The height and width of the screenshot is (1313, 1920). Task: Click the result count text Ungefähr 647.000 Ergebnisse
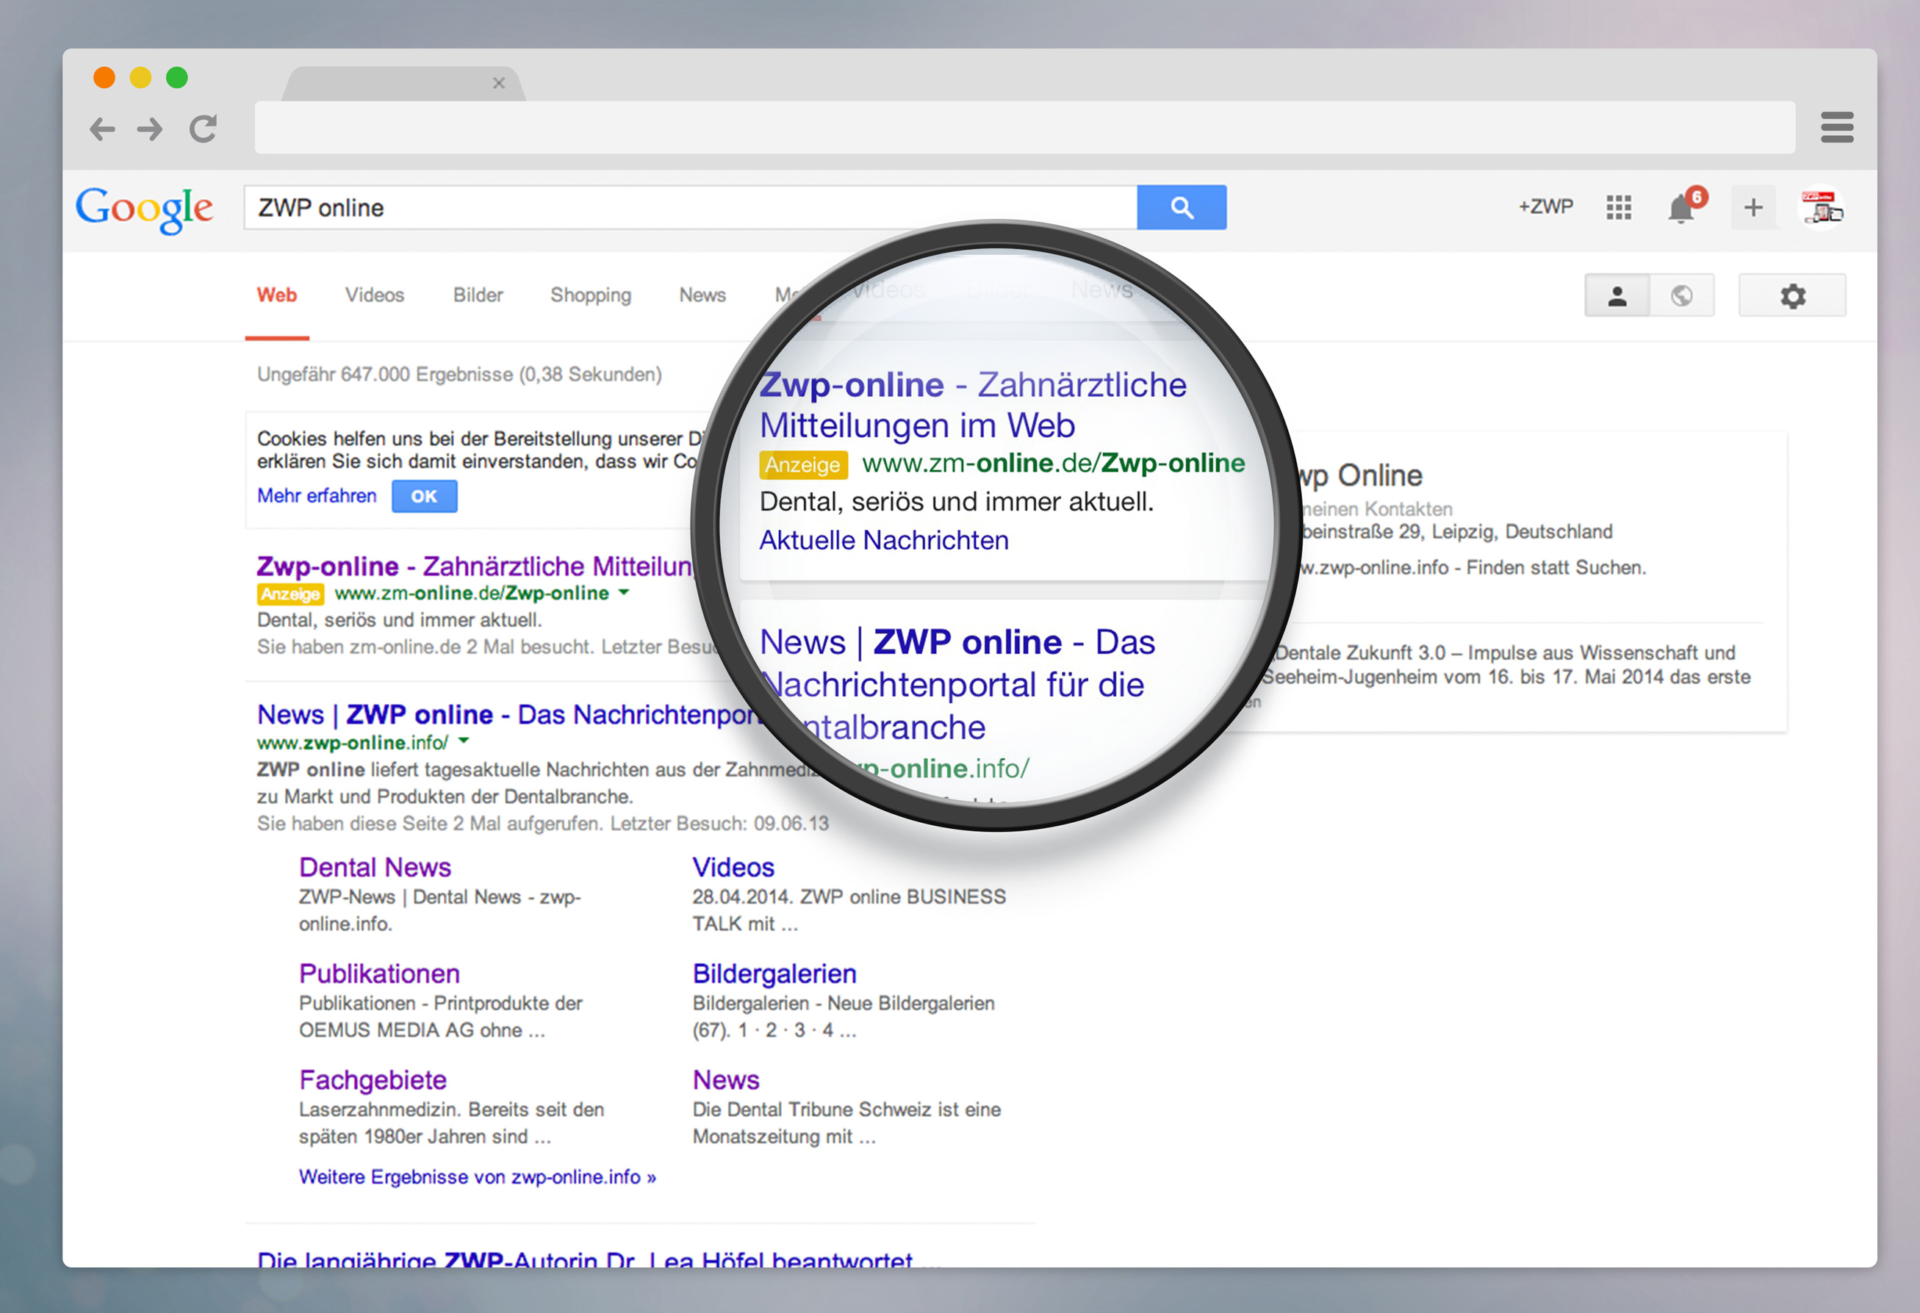point(459,375)
